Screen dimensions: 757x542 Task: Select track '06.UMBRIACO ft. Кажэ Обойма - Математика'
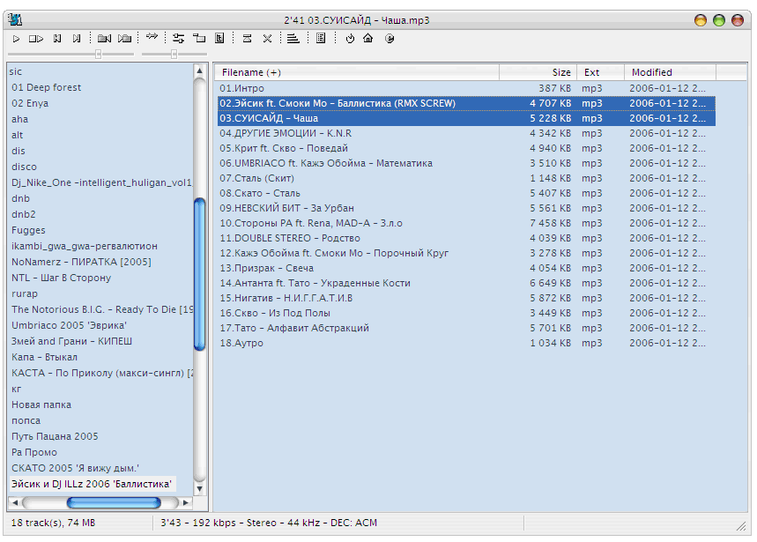tap(466, 163)
